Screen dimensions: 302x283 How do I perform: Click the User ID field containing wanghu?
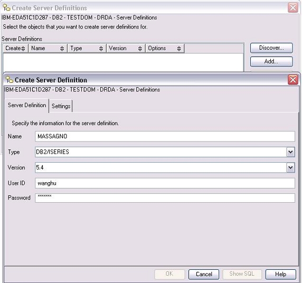(165, 183)
